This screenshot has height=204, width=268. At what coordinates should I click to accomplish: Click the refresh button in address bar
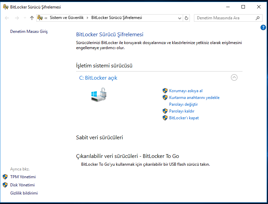(x=186, y=18)
